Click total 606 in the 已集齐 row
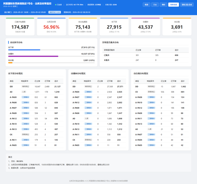 (x=177, y=55)
